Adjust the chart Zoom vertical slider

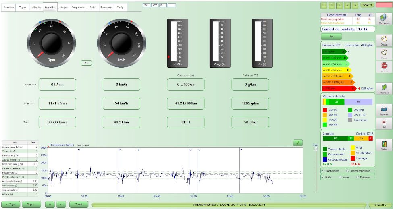pyautogui.click(x=316, y=150)
